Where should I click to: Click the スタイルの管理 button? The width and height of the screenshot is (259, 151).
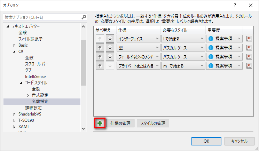[153, 123]
